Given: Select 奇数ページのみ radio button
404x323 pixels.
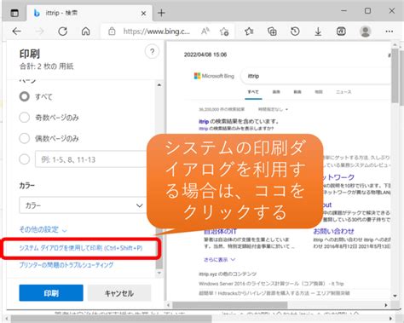Looking at the screenshot, I should pyautogui.click(x=25, y=118).
